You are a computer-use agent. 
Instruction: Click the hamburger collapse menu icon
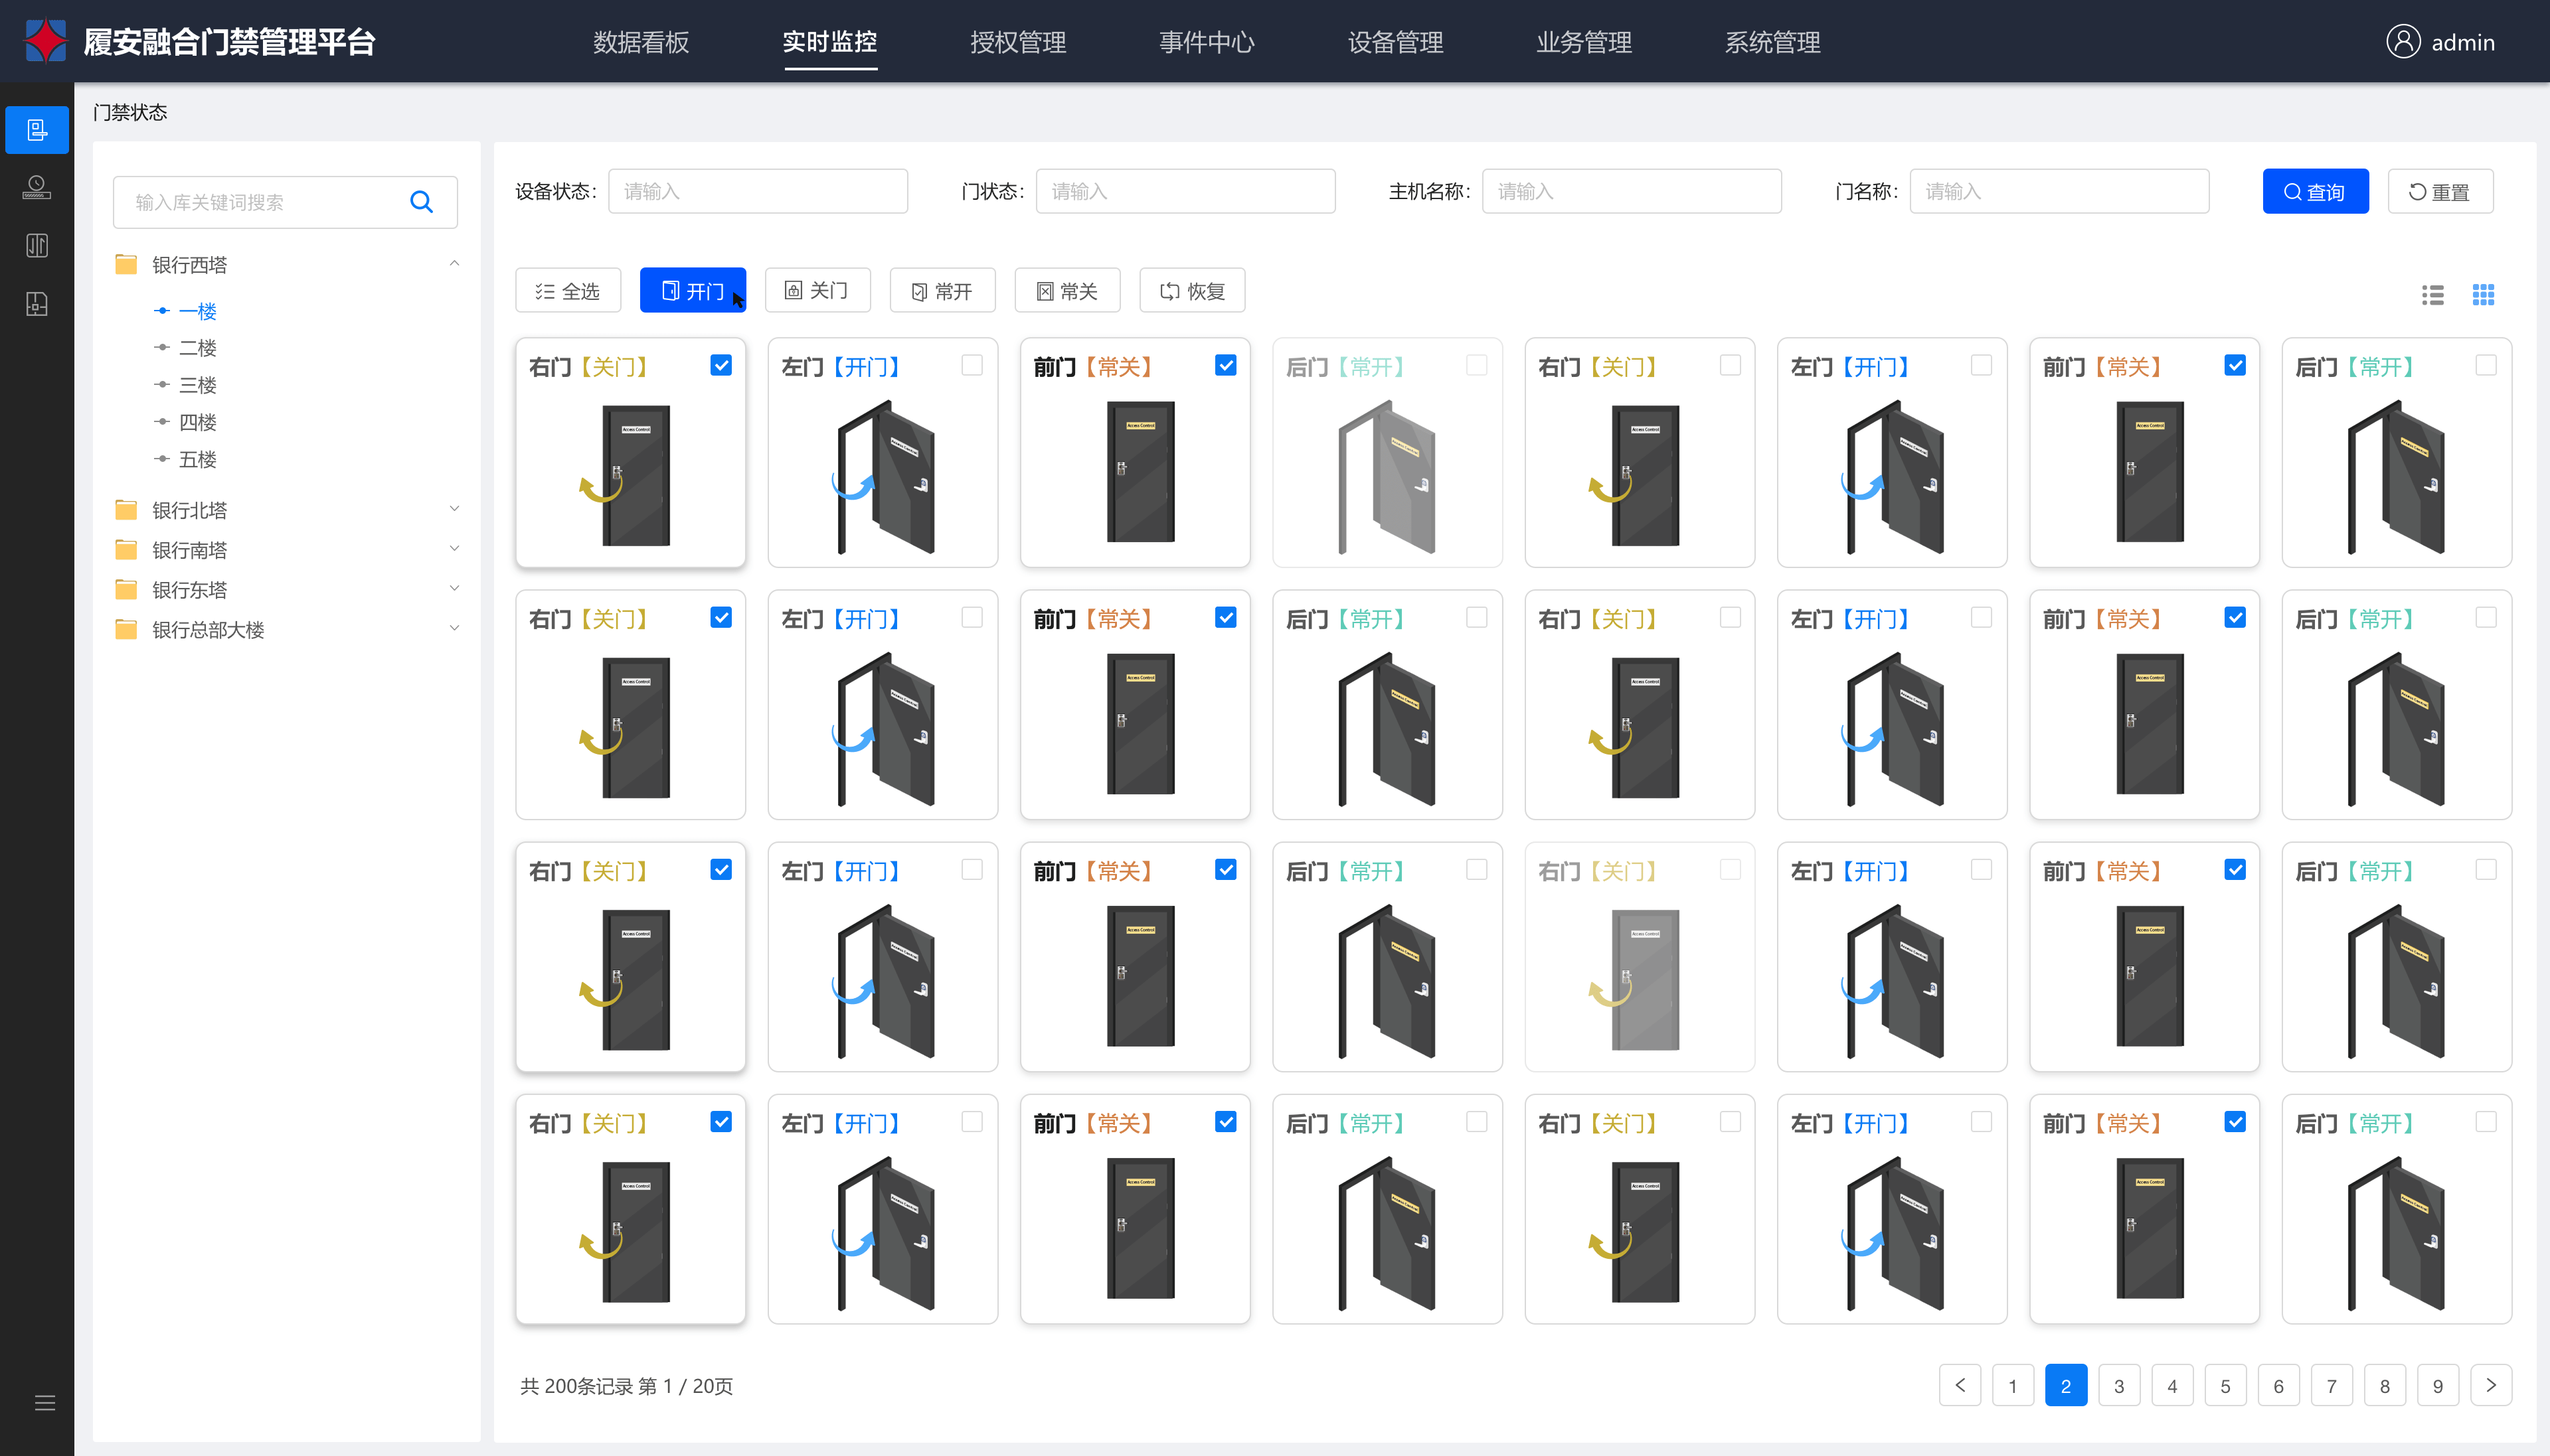45,1402
